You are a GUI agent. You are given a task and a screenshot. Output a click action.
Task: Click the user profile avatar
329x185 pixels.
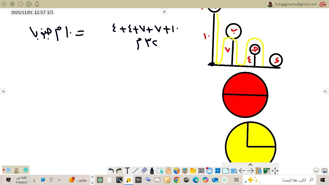tap(270, 4)
